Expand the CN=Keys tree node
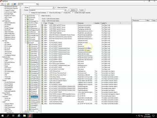Screen dimensions: 157x118 (26, 19)
